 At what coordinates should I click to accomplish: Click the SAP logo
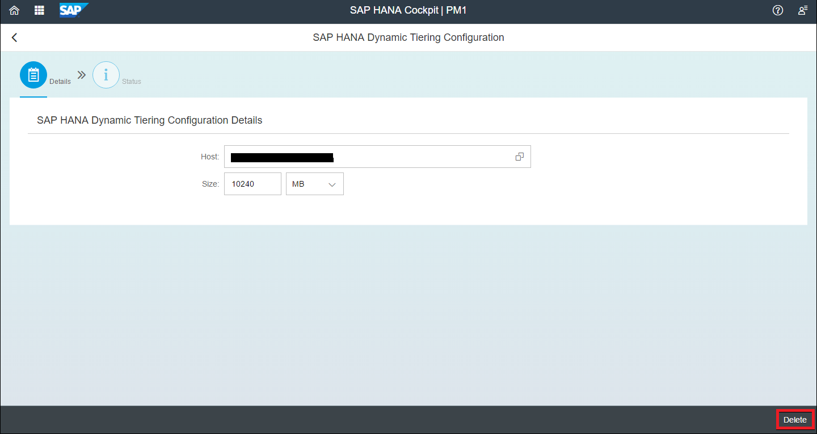tap(74, 10)
